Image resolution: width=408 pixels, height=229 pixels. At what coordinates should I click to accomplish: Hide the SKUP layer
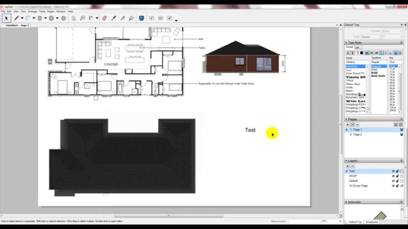[393, 176]
